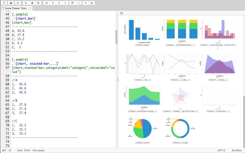Select the pie chart preview image
Screen dimensions: 245x153
(142, 129)
